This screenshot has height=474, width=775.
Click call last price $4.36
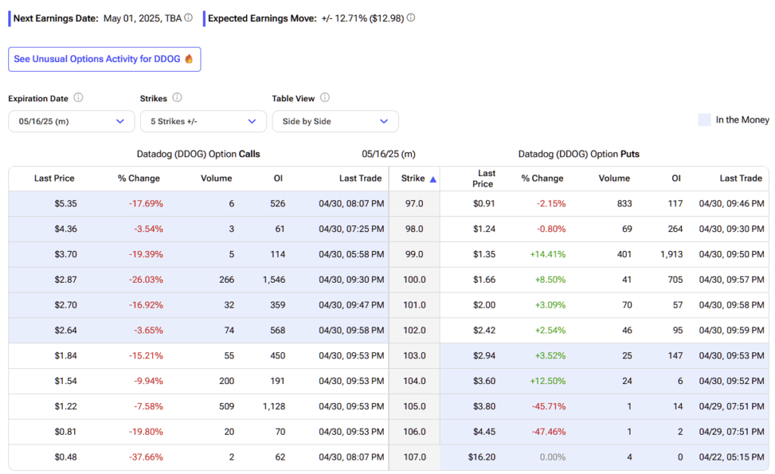66,229
